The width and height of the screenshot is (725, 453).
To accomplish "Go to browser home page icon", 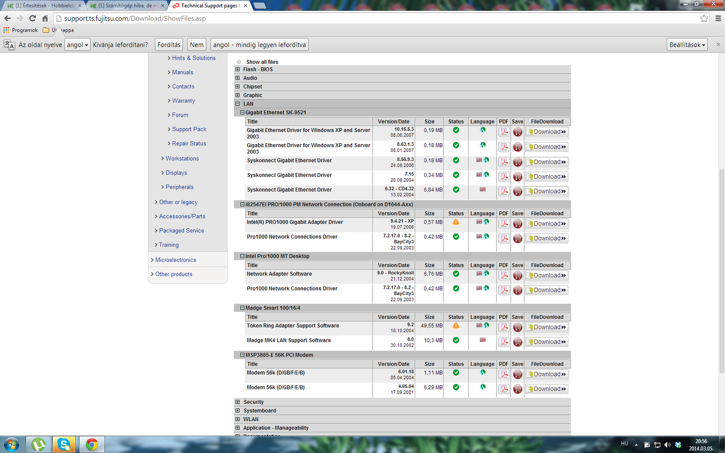I will click(45, 18).
